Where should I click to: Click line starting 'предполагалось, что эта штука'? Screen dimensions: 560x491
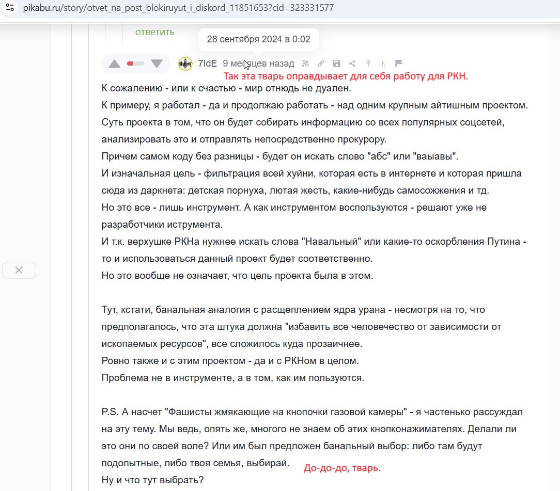(301, 327)
